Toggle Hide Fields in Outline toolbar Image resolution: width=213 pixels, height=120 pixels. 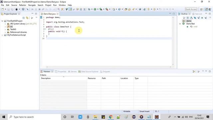pyautogui.click(x=195, y=18)
